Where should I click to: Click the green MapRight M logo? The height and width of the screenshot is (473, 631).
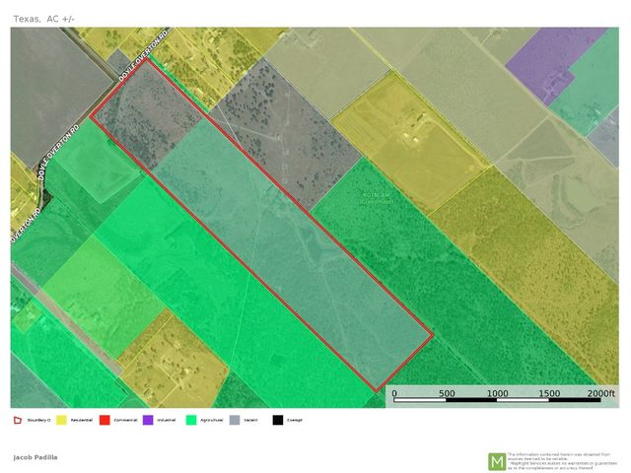(497, 460)
